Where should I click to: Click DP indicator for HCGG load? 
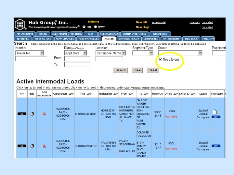[216, 117]
